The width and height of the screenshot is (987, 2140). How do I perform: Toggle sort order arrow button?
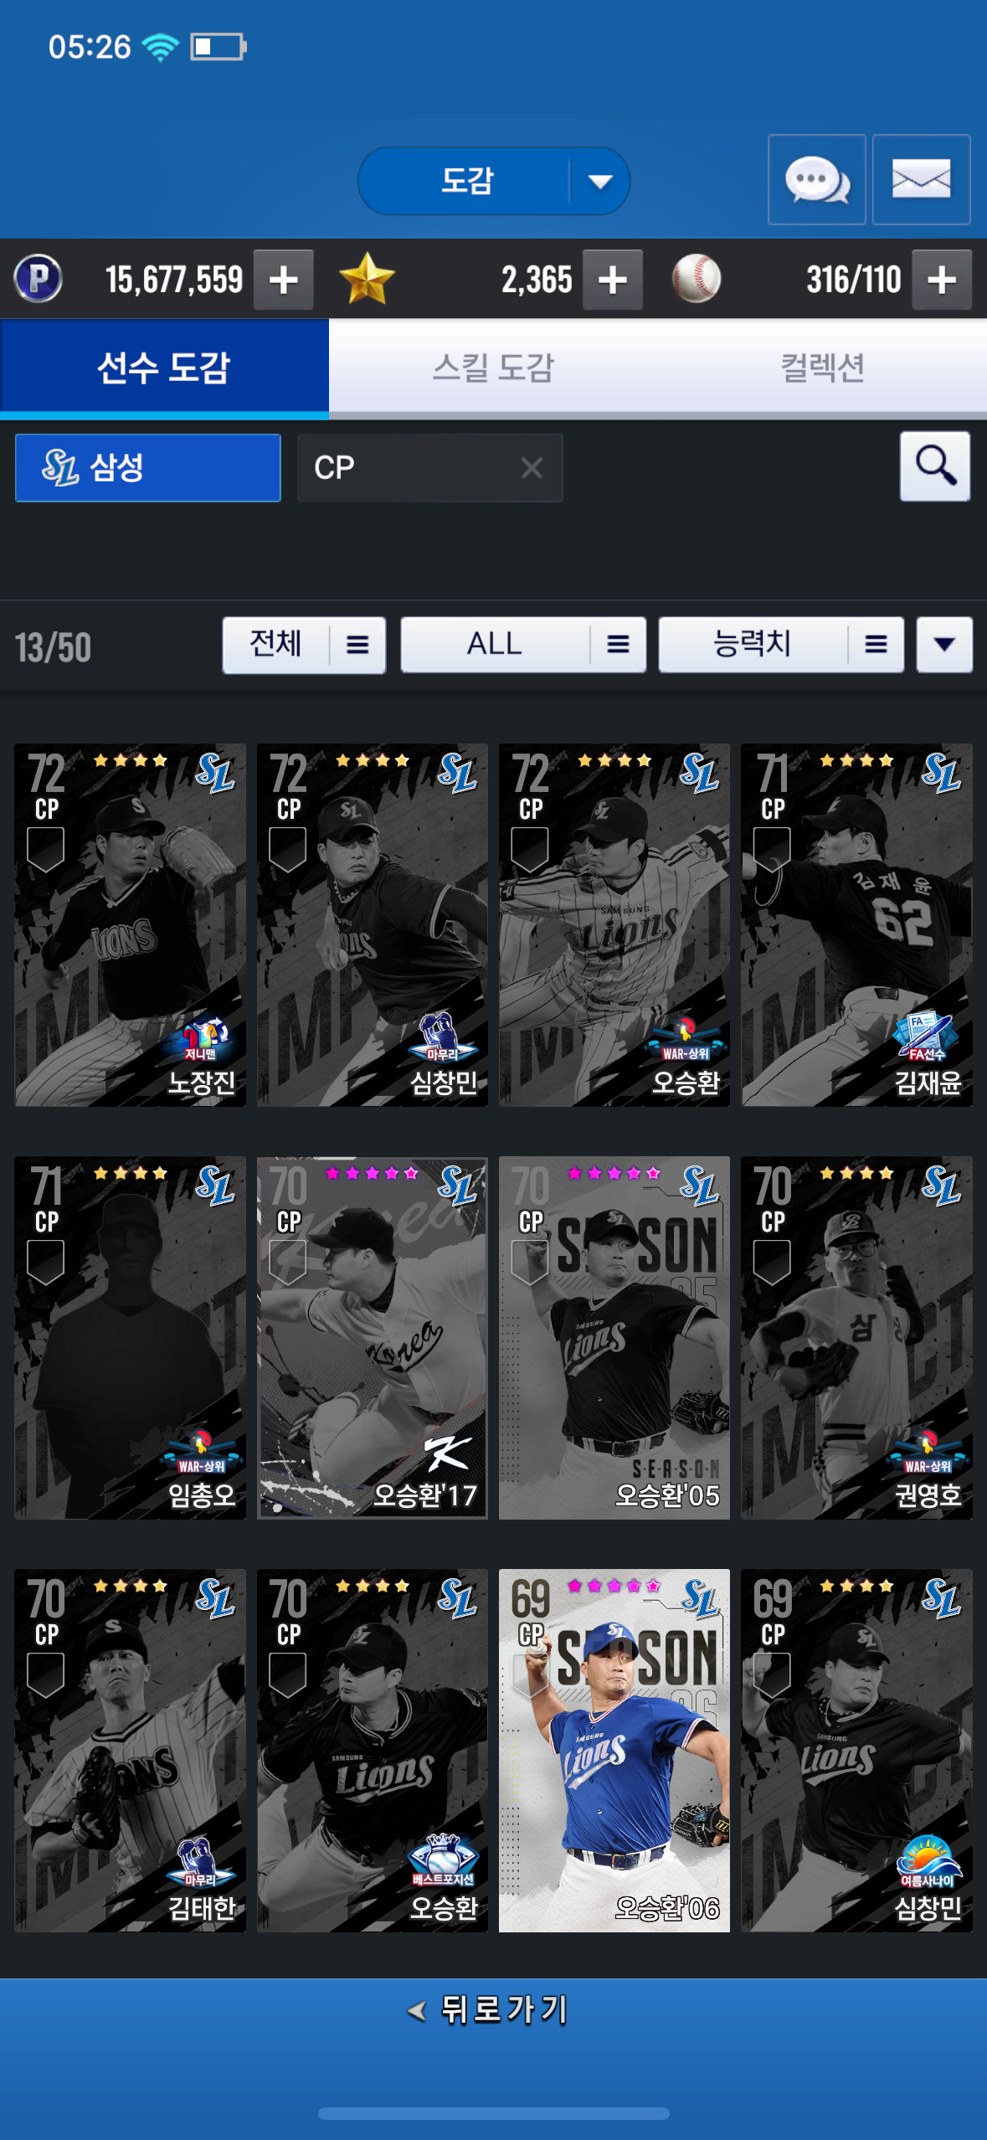point(944,645)
